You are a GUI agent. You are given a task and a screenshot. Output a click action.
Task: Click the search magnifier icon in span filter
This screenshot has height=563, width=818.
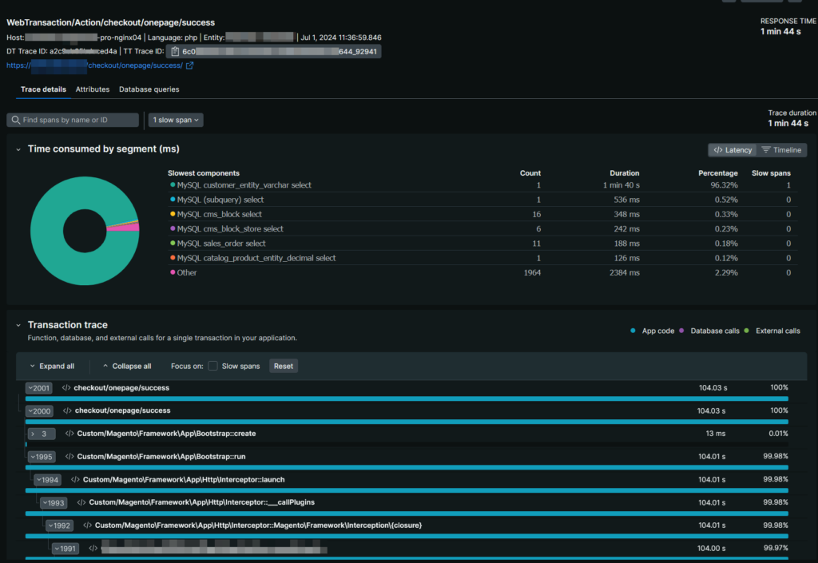[15, 120]
